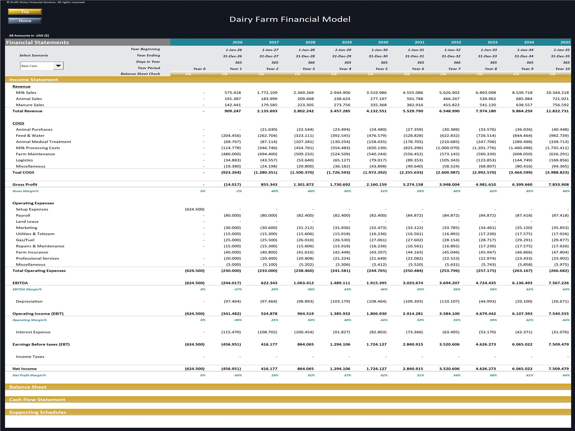Select the 2026 year column header

pos(237,42)
